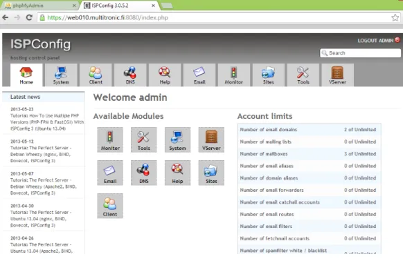Click the hosting control panel subtitle
This screenshot has width=403, height=259.
[x=35, y=58]
